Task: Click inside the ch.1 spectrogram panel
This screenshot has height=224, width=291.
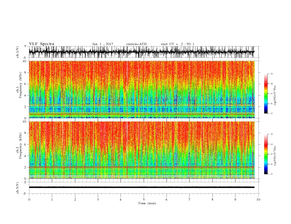Action: pyautogui.click(x=141, y=89)
